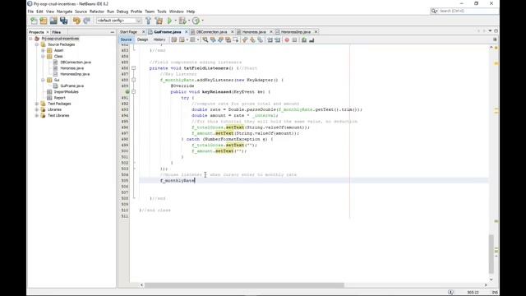Click the Search input field
Image resolution: width=526 pixels, height=296 pixels.
point(468,11)
